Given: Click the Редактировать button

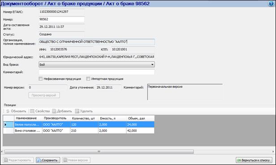Looking at the screenshot, I should (18, 160).
